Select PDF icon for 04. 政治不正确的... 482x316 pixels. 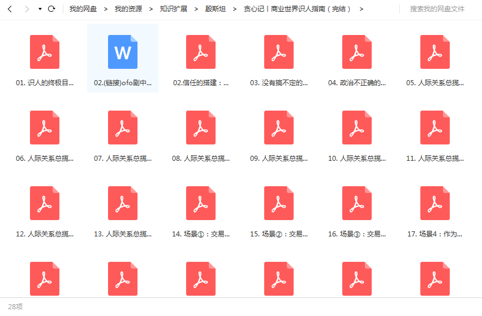(357, 52)
